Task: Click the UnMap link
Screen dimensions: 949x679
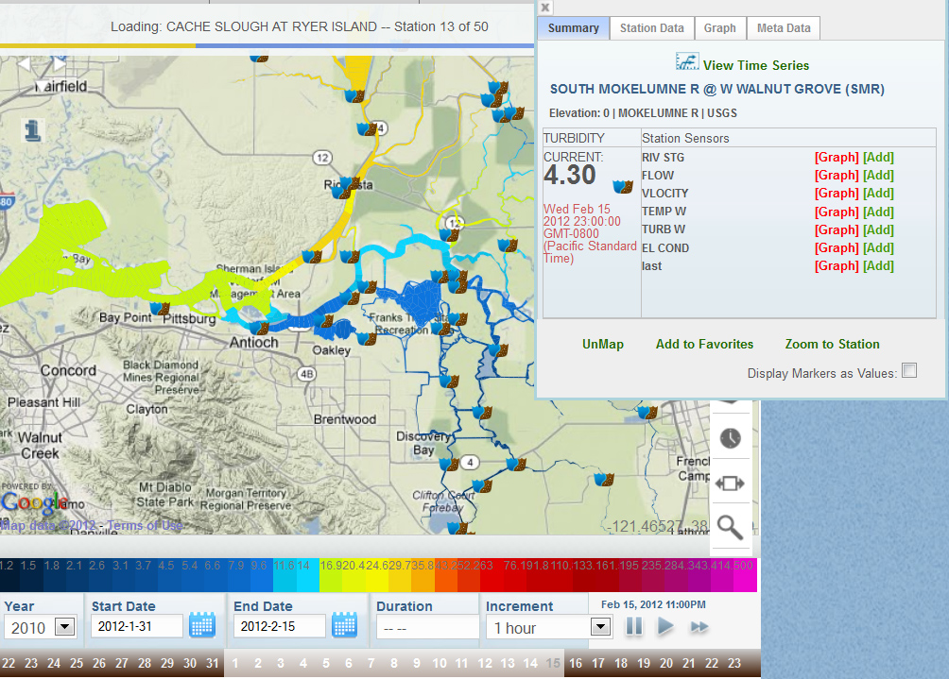Action: (x=603, y=344)
